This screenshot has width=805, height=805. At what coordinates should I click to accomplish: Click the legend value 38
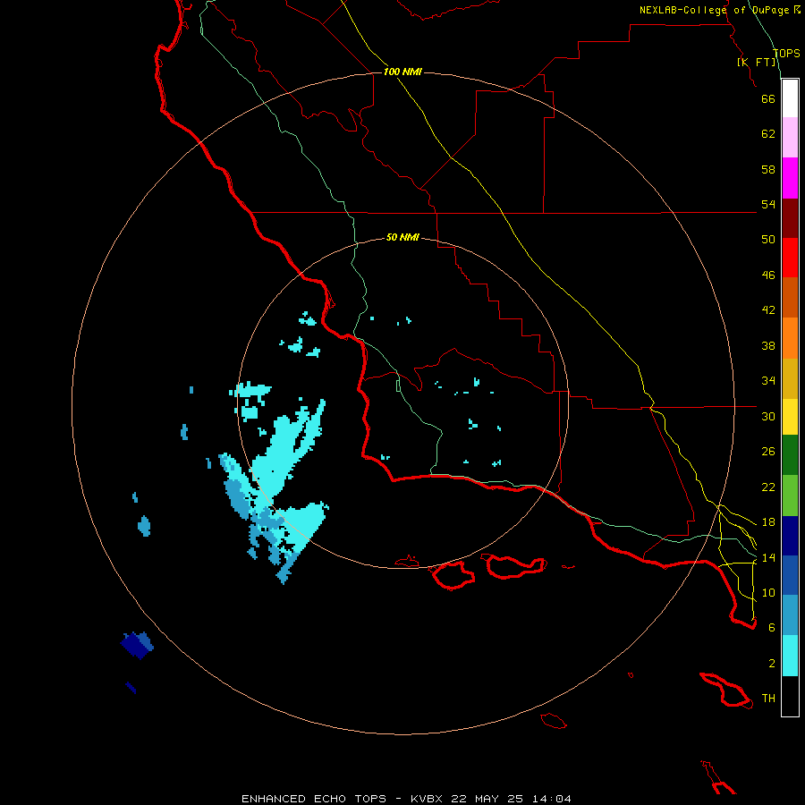click(768, 345)
